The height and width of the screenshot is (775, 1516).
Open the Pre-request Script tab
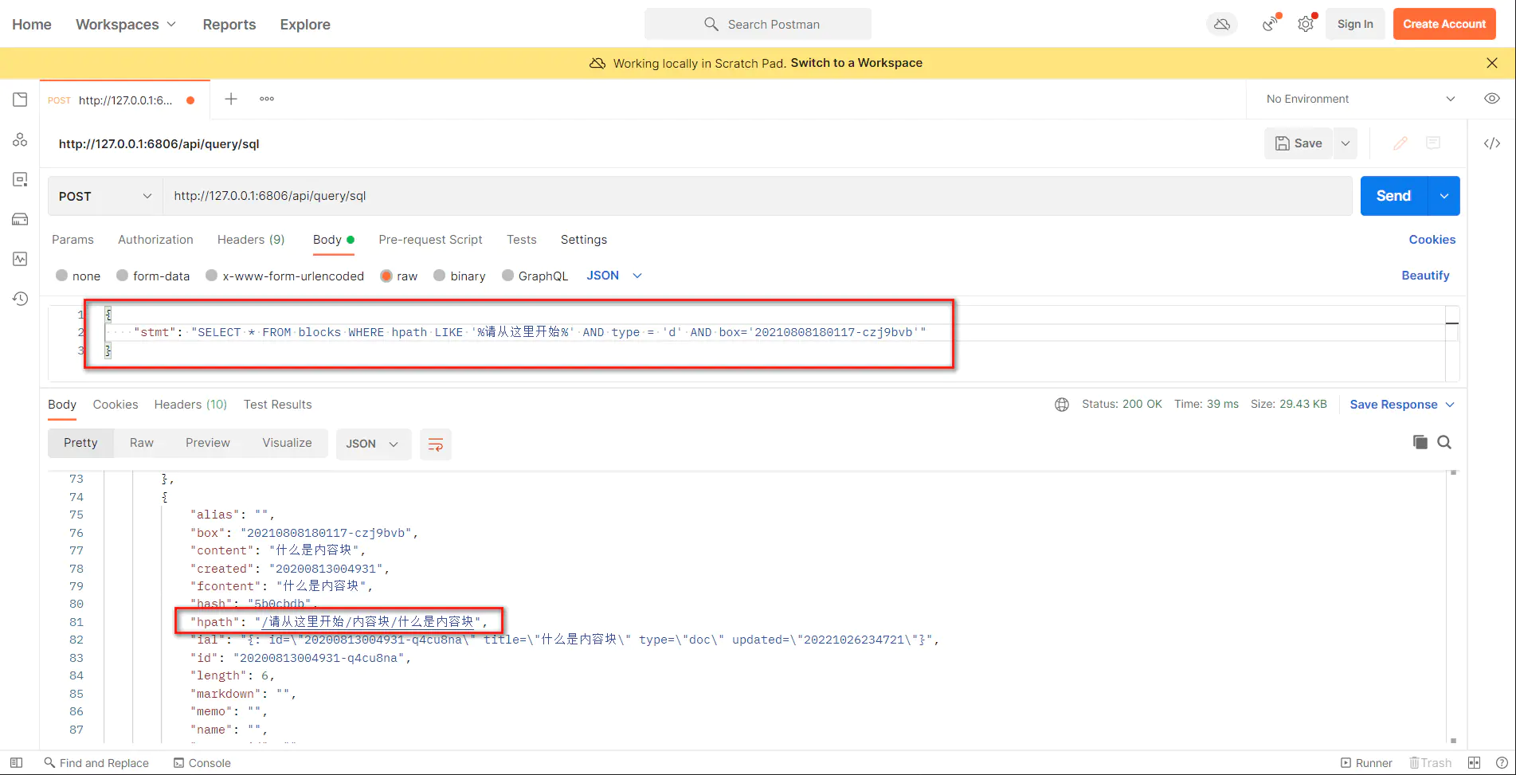click(430, 240)
